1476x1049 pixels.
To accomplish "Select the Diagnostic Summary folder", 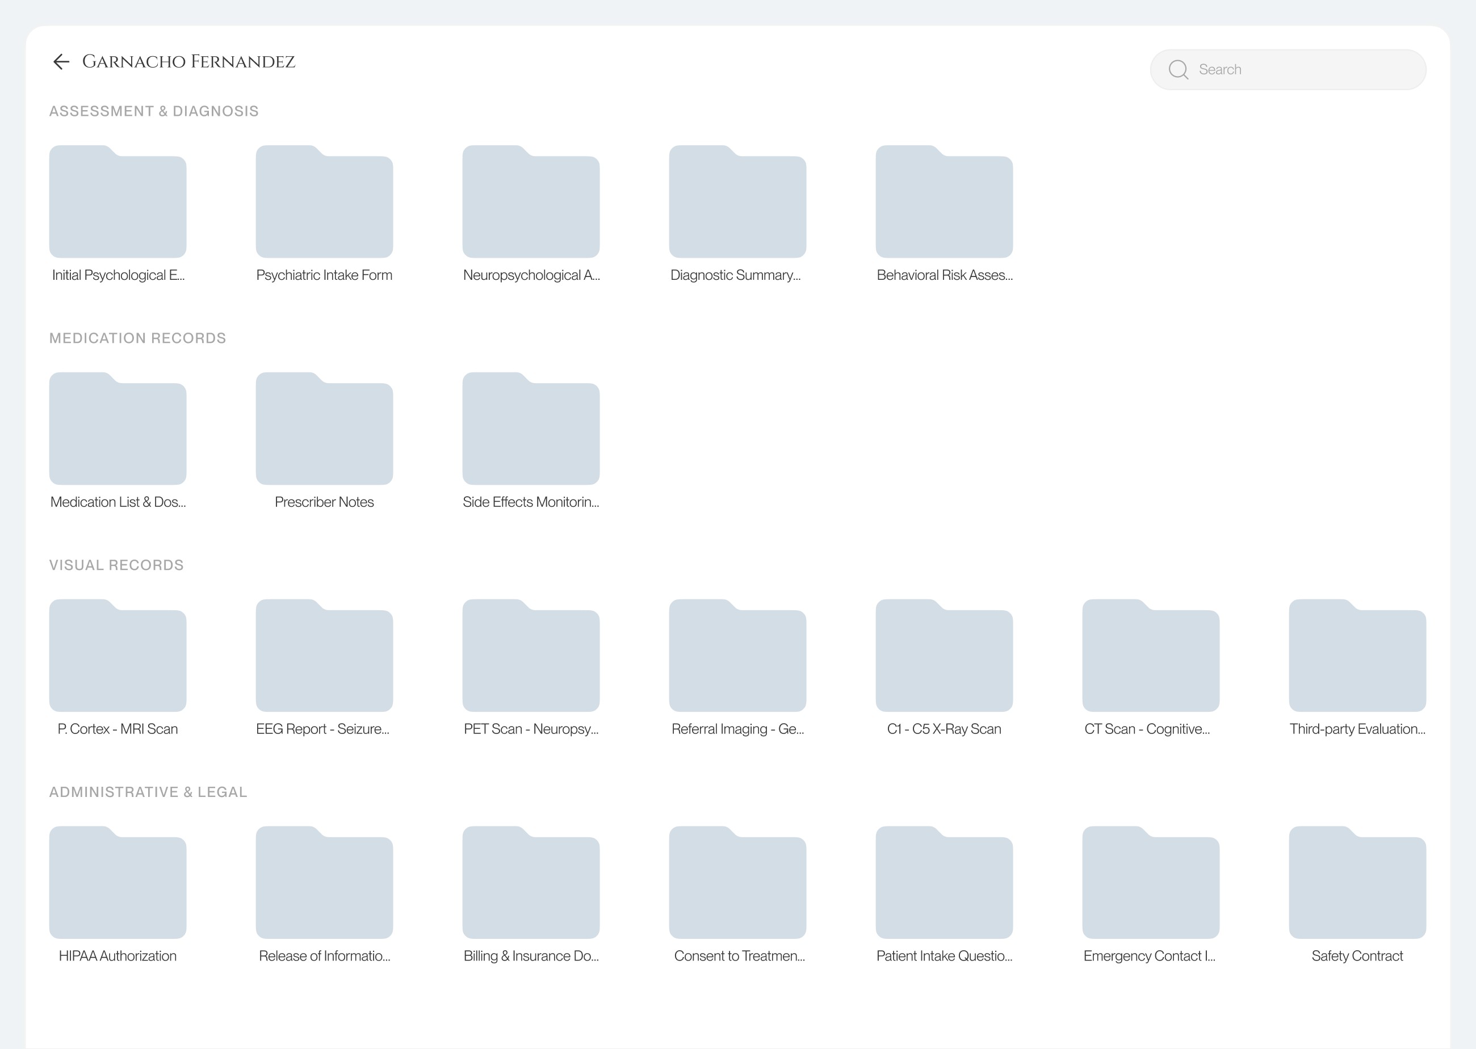I will pos(737,203).
